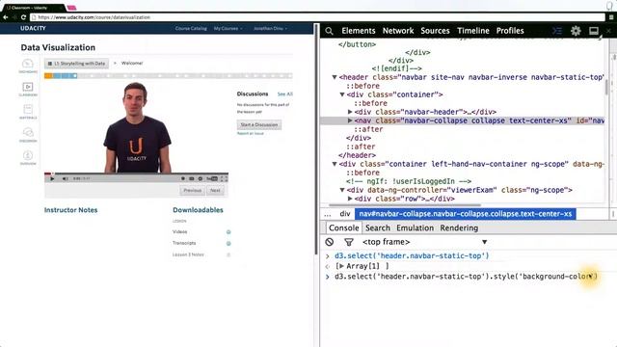Click the browser address bar
Viewport: 617px width, 347px height.
pyautogui.click(x=317, y=17)
